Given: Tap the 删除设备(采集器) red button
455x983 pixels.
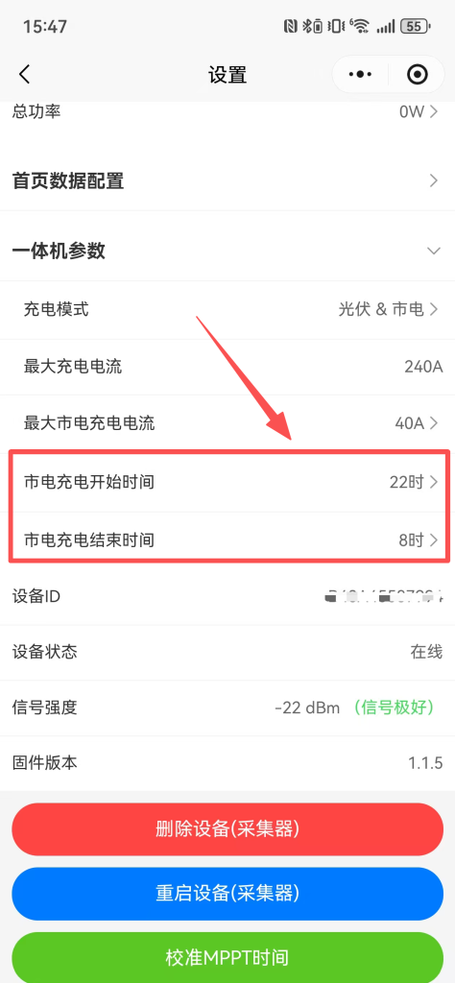Looking at the screenshot, I should [227, 828].
